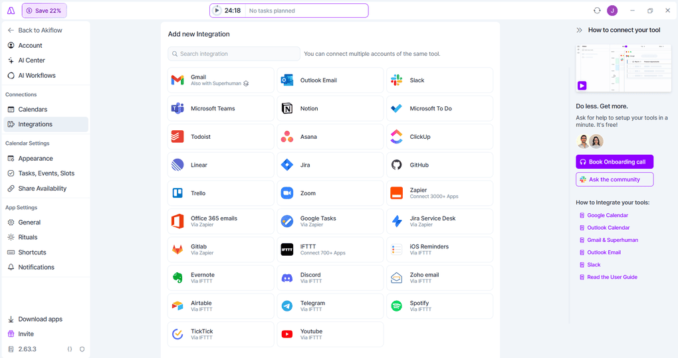Click the iOS Reminders list icon

point(397,250)
